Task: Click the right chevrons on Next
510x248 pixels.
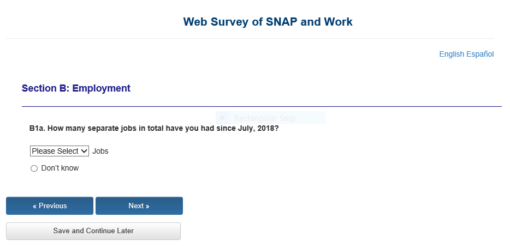Action: (x=147, y=206)
